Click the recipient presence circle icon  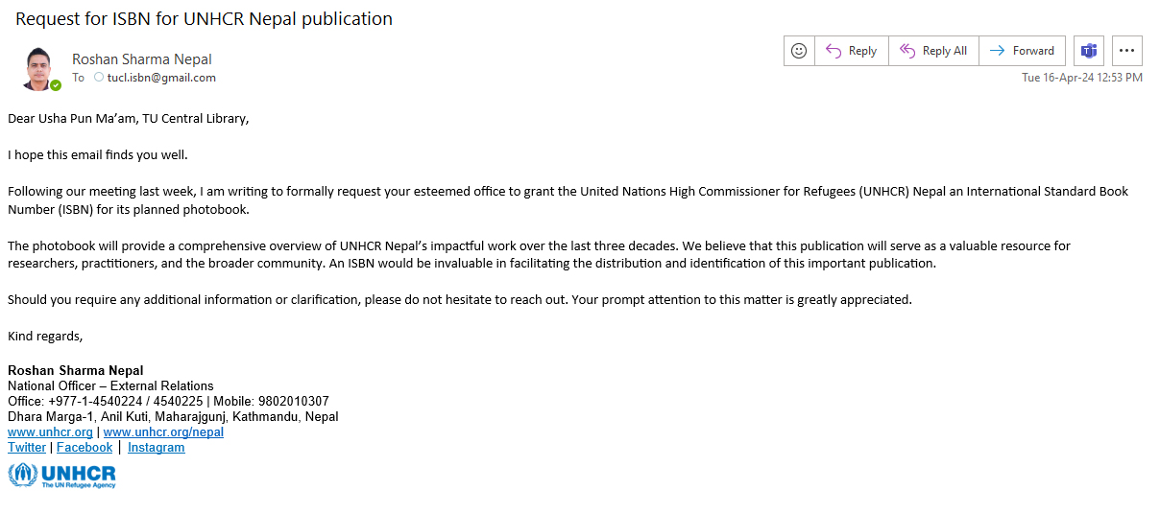pyautogui.click(x=98, y=78)
